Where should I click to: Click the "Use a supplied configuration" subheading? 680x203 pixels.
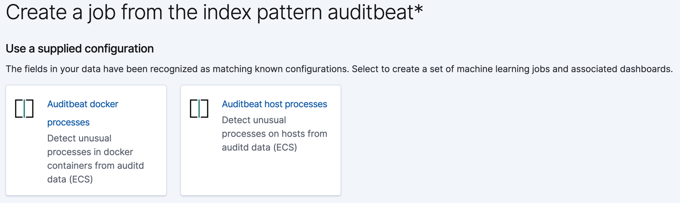pos(79,48)
